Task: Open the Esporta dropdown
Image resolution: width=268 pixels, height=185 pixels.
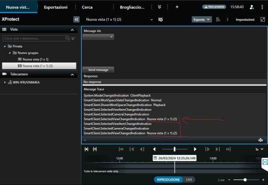Action: pos(202,19)
